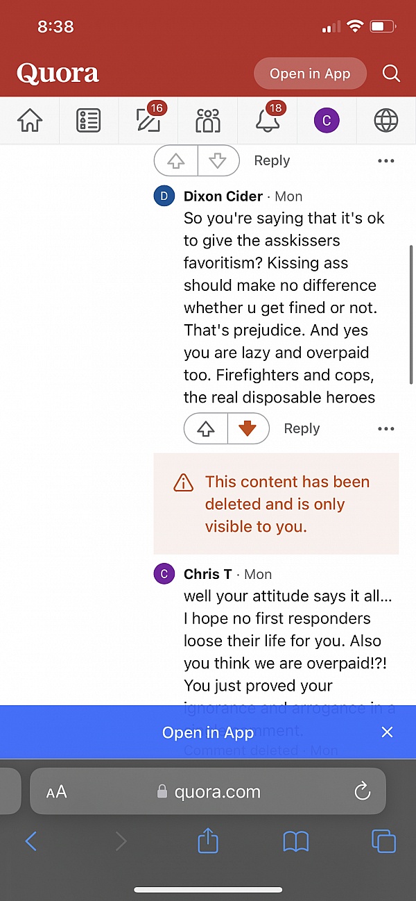Tap the search icon in the Quora header
Viewport: 416px width, 901px height.
(391, 73)
